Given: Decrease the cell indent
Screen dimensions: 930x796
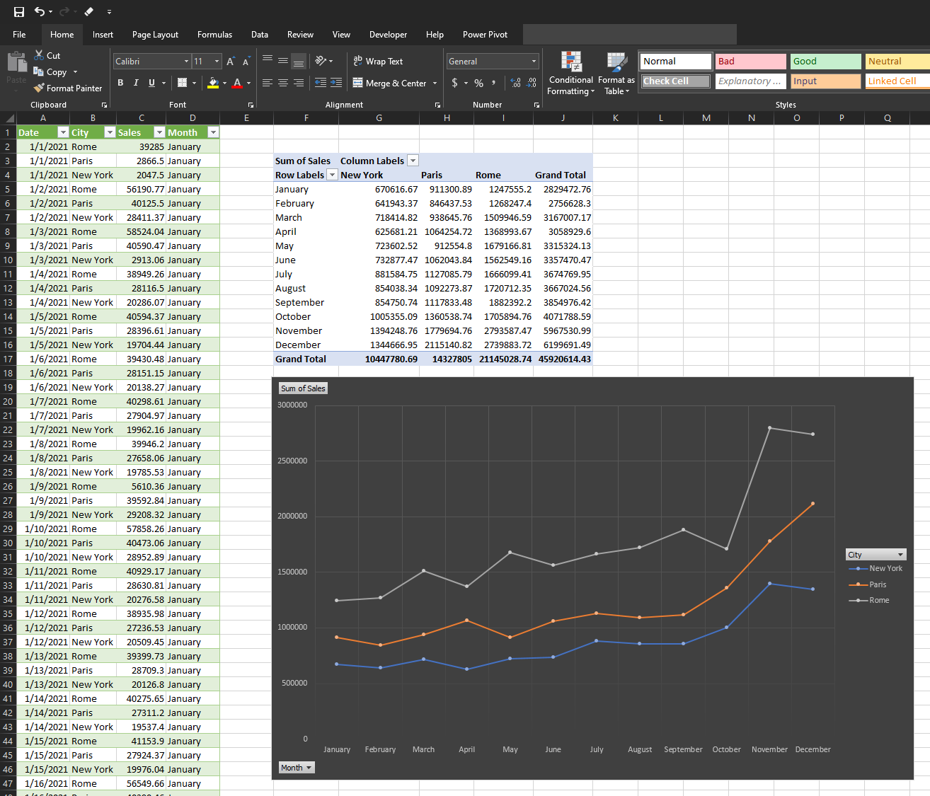Looking at the screenshot, I should pos(321,83).
